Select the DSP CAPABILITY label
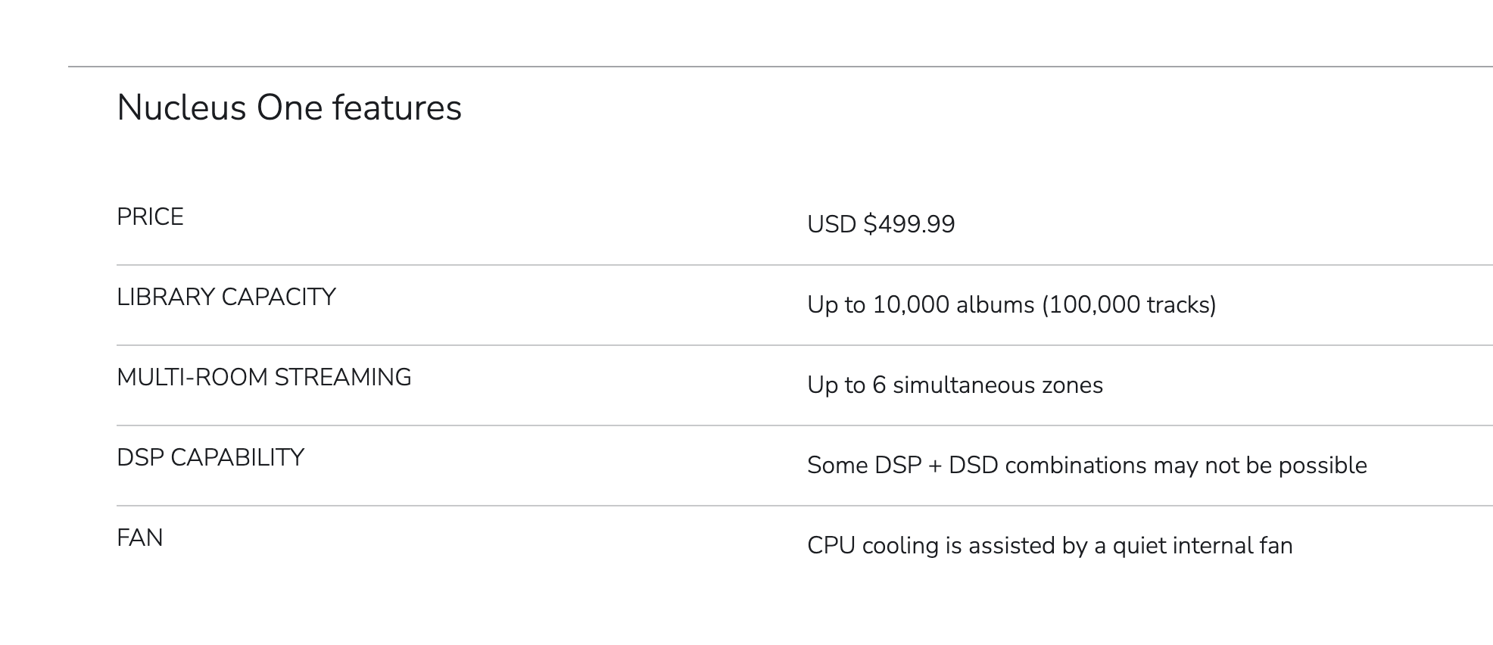The image size is (1493, 645). tap(210, 458)
